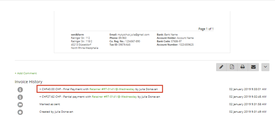Image resolution: width=275 pixels, height=129 pixels.
Task: Click circle icon beside Created by Julia Donavan
Action: 20,112
